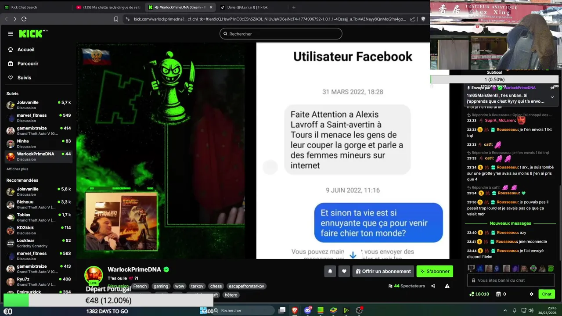
Task: Click the share stream icon
Action: click(x=433, y=286)
